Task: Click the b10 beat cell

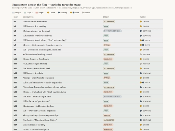Action: point(15,59)
